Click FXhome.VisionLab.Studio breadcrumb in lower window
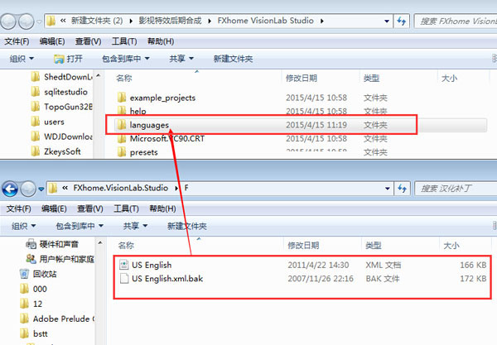Image resolution: width=497 pixels, height=345 pixels. pyautogui.click(x=120, y=188)
